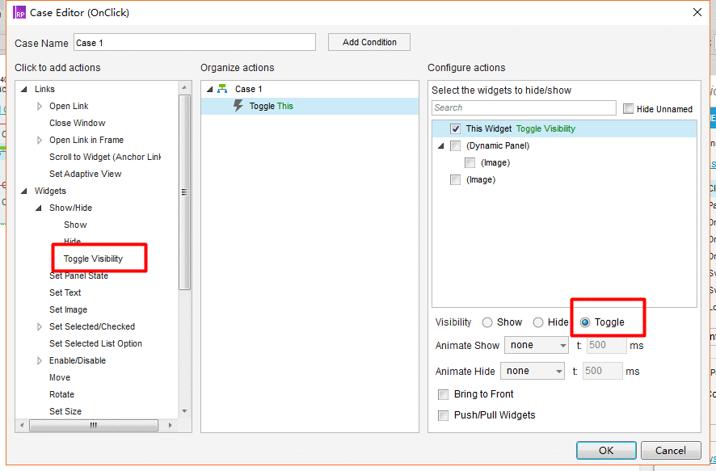This screenshot has width=716, height=471.
Task: Expand the Set Selected/Checked item
Action: tap(40, 326)
